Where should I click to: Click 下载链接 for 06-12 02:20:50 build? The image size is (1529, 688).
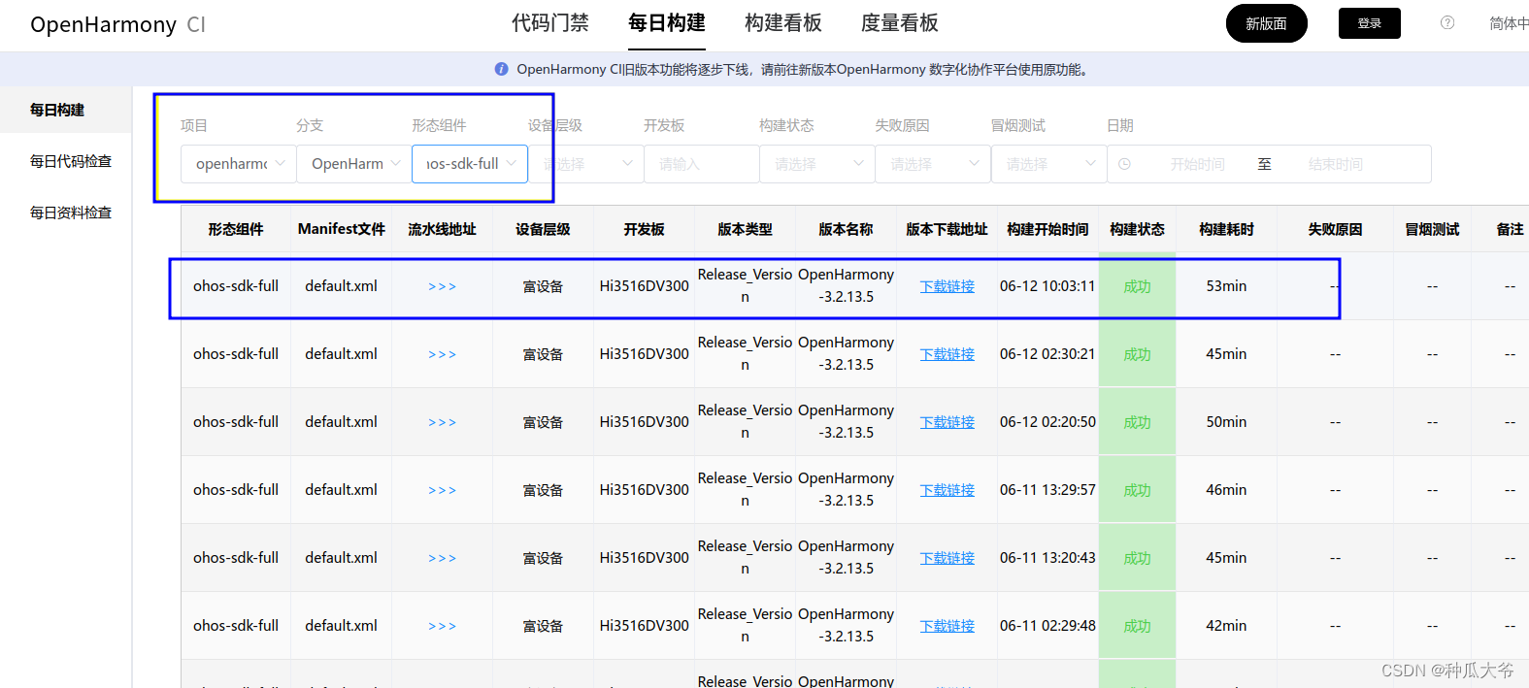[947, 422]
